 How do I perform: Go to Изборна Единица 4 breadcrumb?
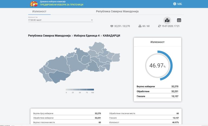(x=87, y=36)
